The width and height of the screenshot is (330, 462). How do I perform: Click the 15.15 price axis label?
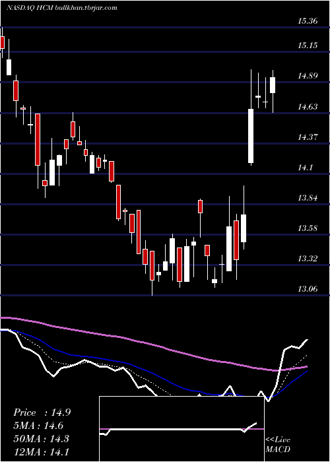tap(308, 46)
